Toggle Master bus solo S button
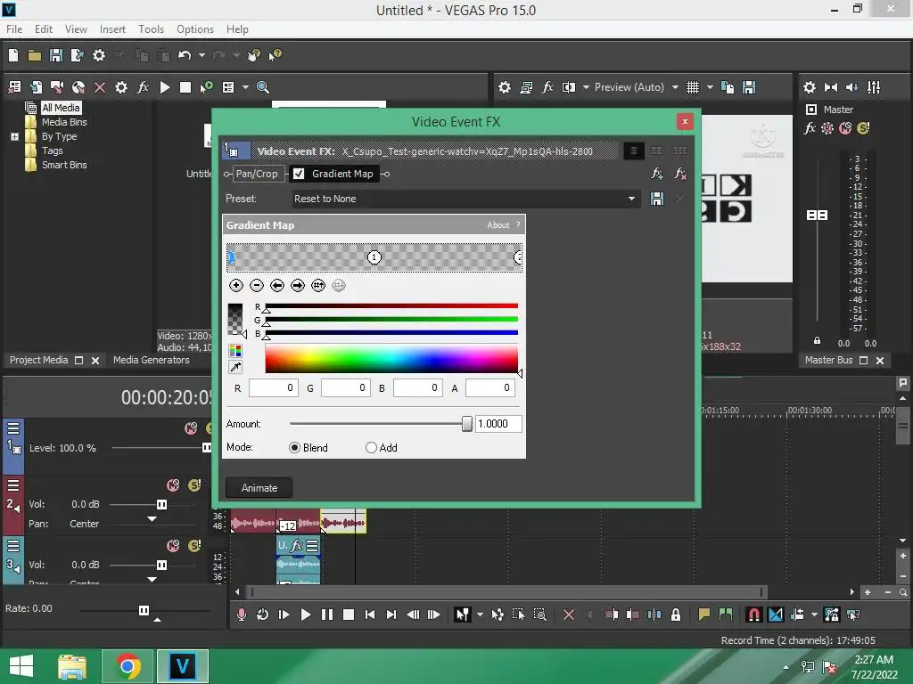 [x=863, y=128]
